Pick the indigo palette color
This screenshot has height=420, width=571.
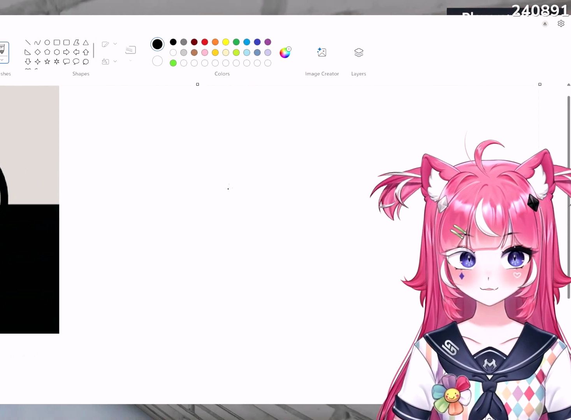pyautogui.click(x=257, y=42)
